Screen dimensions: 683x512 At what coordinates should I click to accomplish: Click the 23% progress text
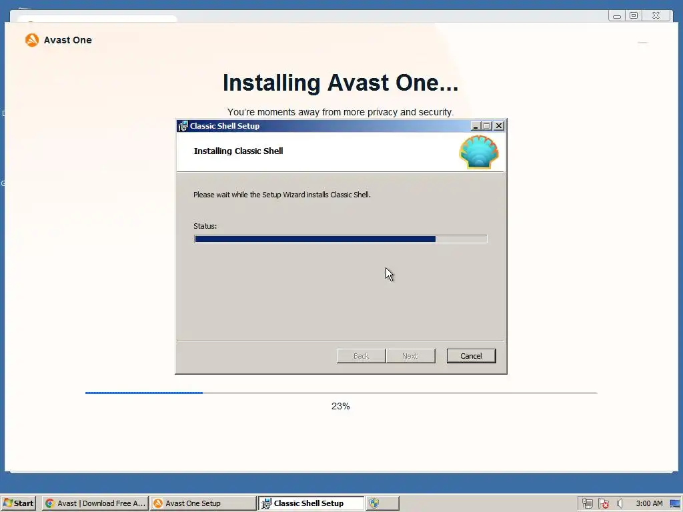[x=341, y=406]
